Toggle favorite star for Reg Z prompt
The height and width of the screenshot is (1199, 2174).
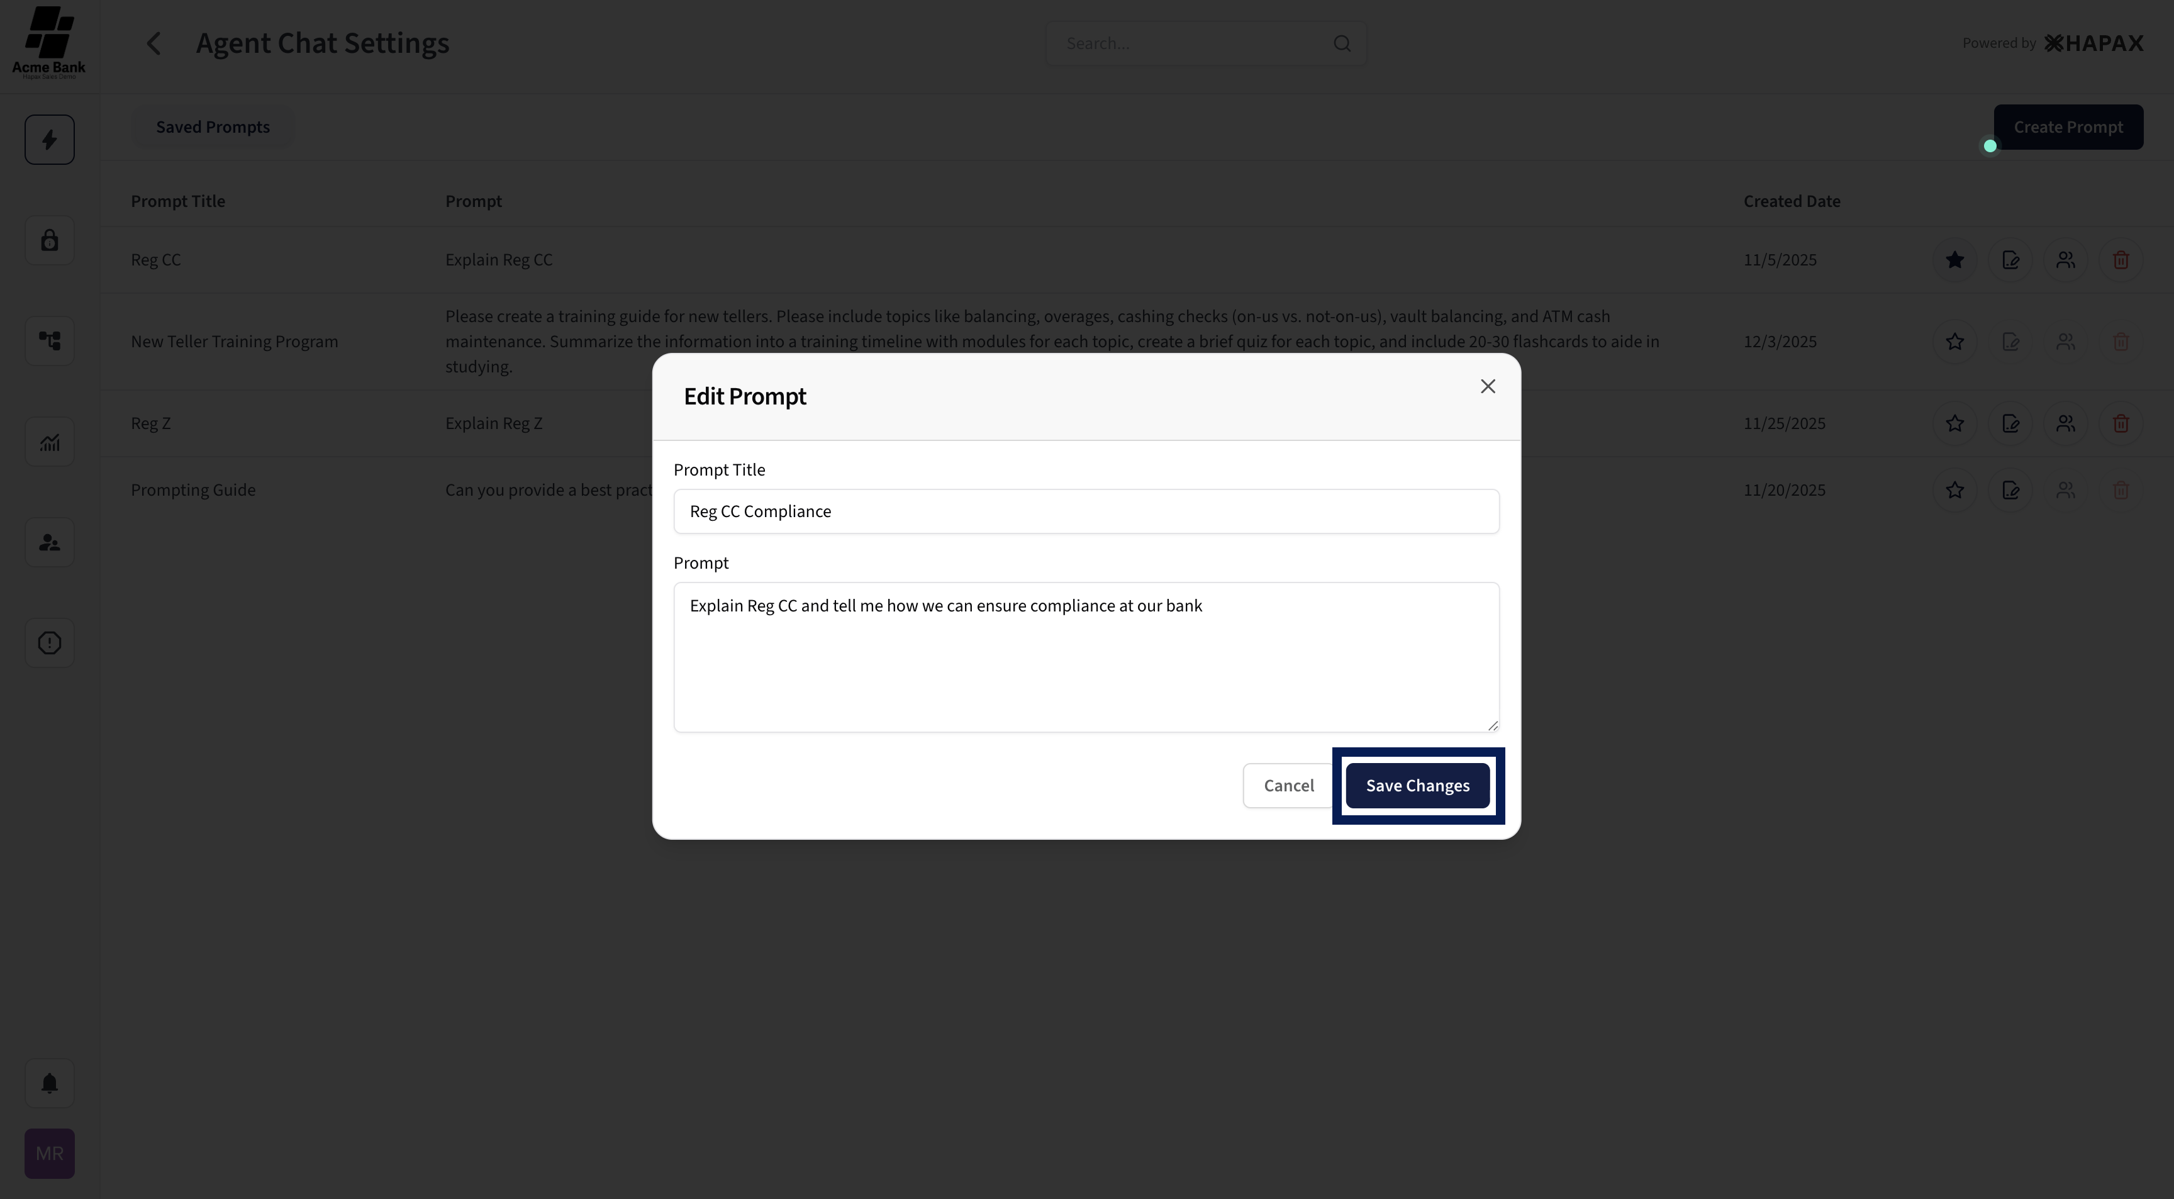pyautogui.click(x=1954, y=423)
